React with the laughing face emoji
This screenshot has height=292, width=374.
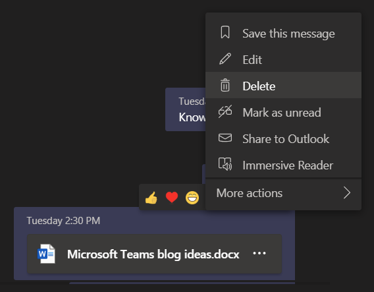(x=192, y=198)
